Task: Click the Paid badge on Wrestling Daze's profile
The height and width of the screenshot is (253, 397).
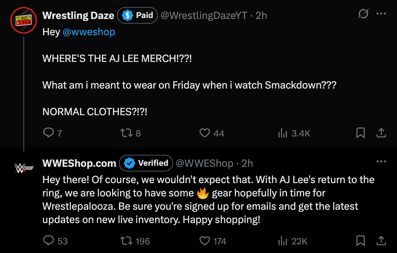Action: [x=137, y=15]
